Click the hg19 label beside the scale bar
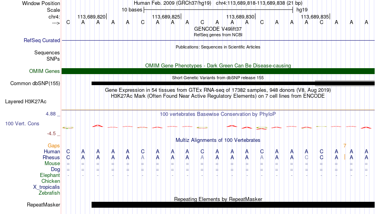Screen dimensions: 375x214 point(302,10)
